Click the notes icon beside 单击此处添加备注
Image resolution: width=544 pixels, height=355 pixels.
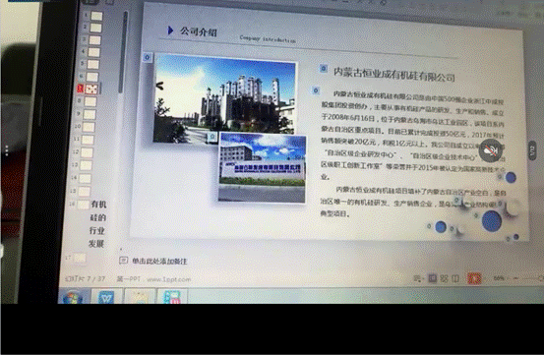tap(123, 261)
